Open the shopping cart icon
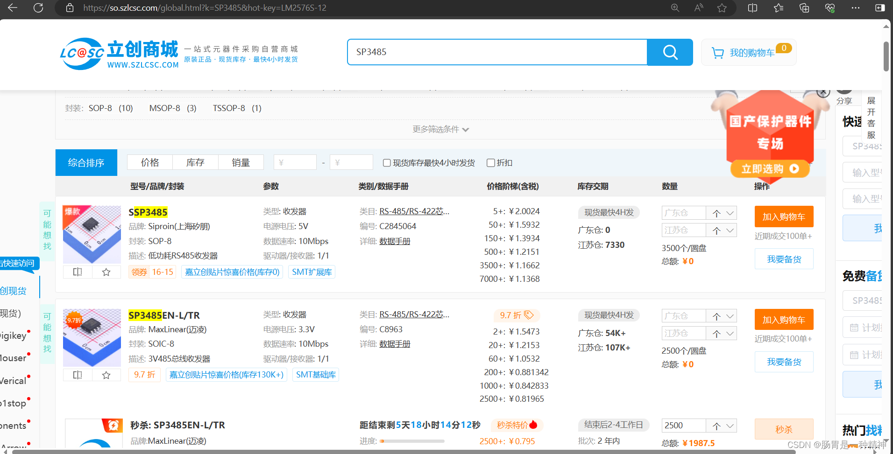This screenshot has width=893, height=454. 717,53
